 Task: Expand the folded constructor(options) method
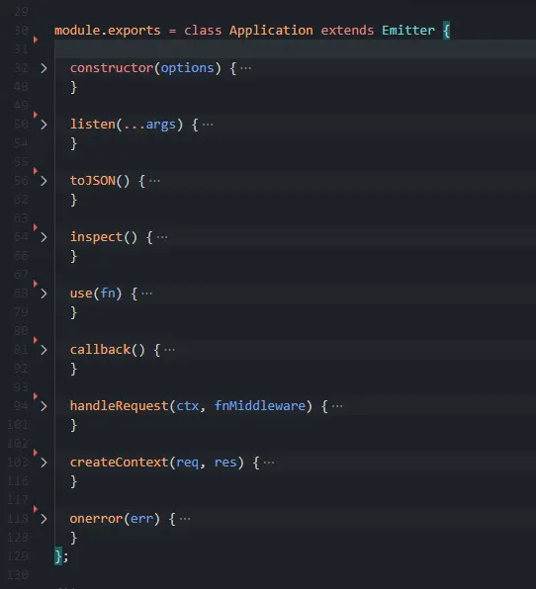pyautogui.click(x=44, y=68)
